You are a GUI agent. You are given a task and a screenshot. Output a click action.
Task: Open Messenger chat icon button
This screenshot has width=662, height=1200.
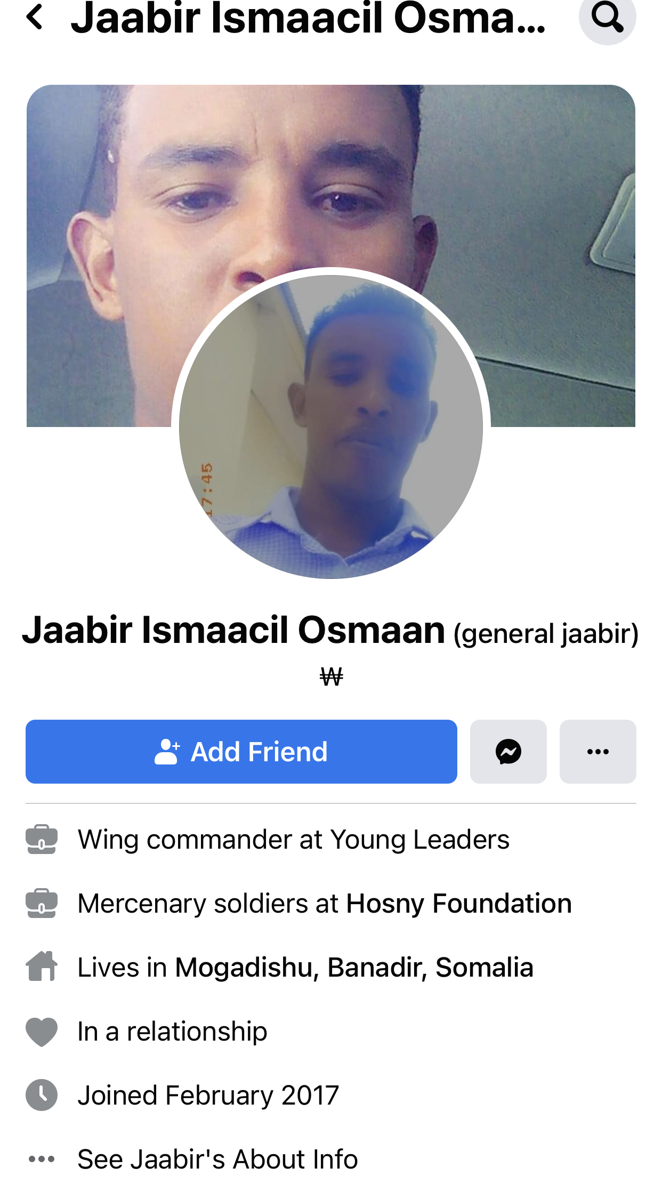tap(508, 751)
